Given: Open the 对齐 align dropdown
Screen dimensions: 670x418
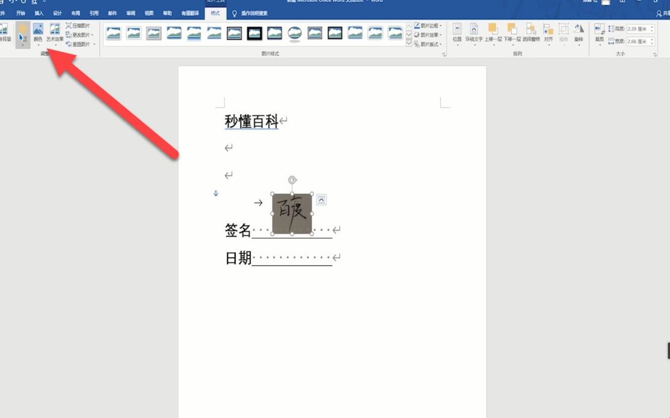Looking at the screenshot, I should 548,35.
